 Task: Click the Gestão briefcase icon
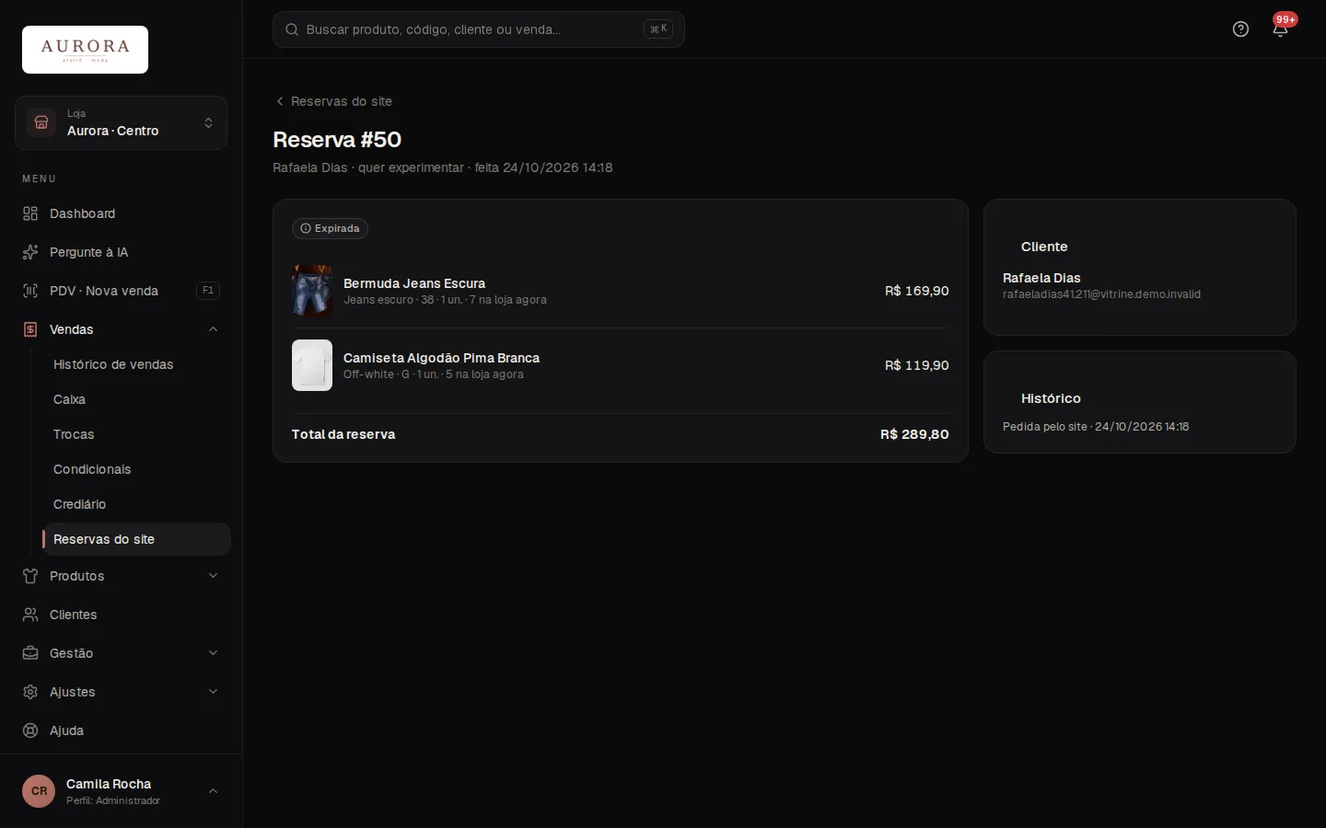tap(30, 653)
